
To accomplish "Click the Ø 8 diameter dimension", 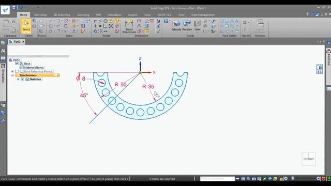I will pyautogui.click(x=81, y=79).
